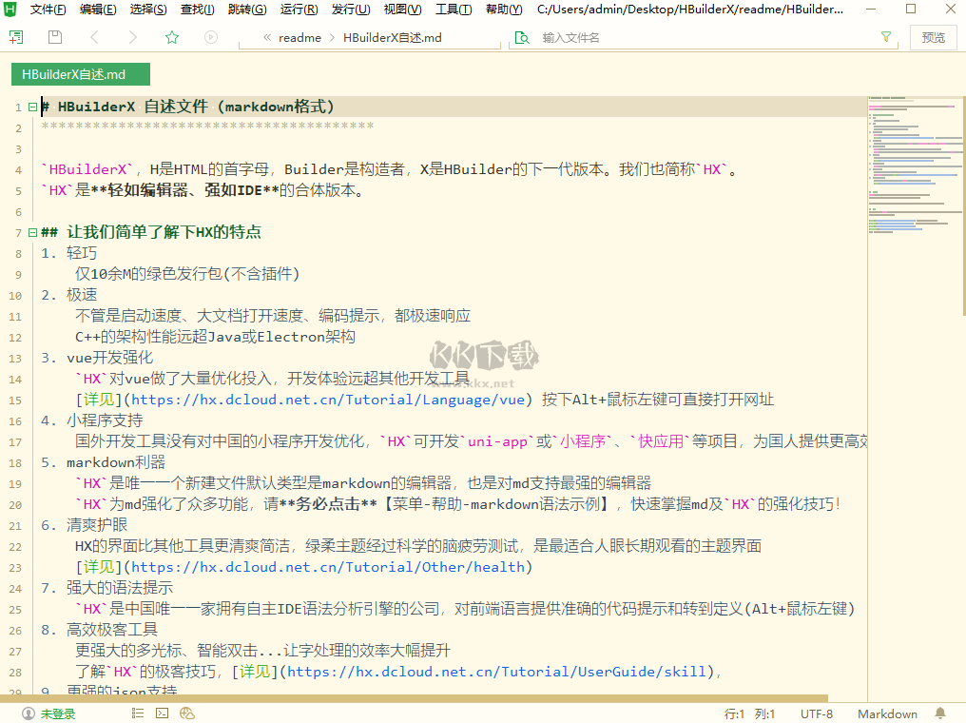Click the 预览 preview button
Viewport: 966px width, 723px height.
pos(933,37)
